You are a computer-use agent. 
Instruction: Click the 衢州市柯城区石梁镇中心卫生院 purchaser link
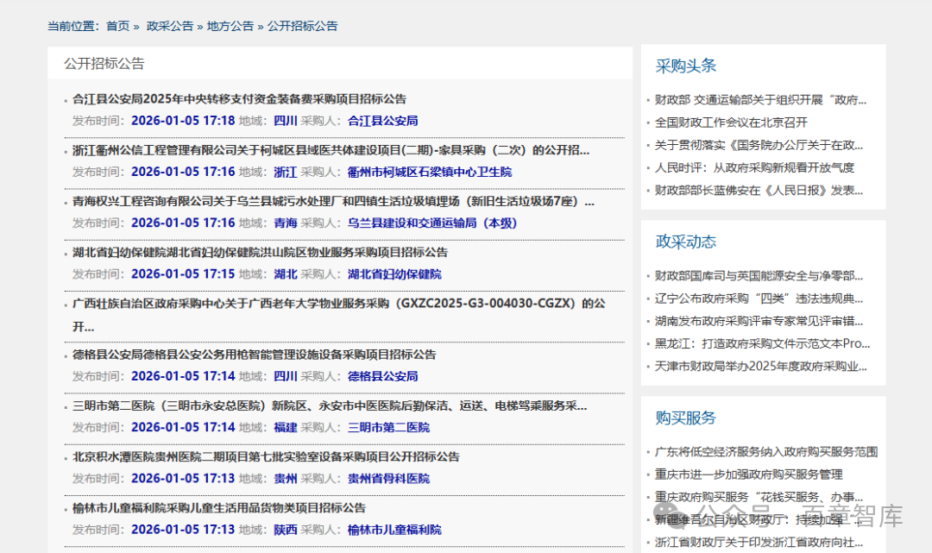(429, 172)
